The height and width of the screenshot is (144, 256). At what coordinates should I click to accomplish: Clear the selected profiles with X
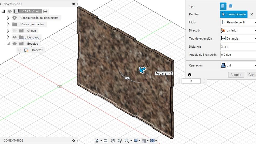[x=252, y=14]
